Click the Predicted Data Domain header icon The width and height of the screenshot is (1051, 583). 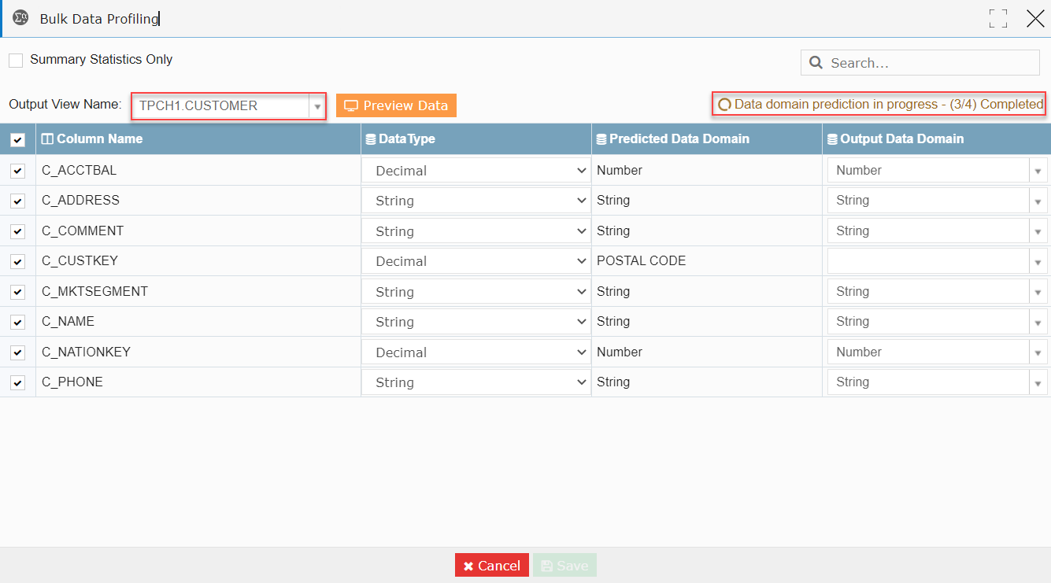point(602,139)
